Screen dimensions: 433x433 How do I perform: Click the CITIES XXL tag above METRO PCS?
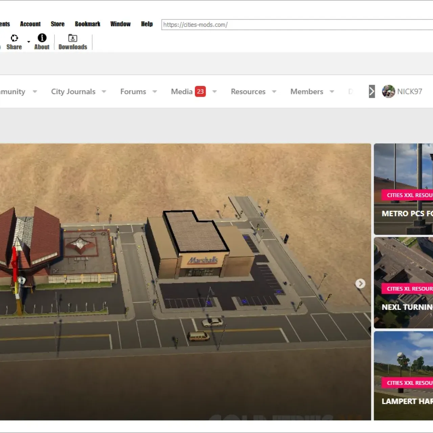pyautogui.click(x=407, y=195)
